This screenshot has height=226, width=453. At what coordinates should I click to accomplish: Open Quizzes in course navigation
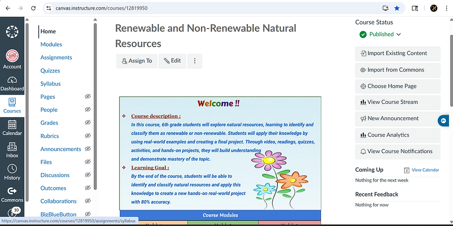coord(50,71)
